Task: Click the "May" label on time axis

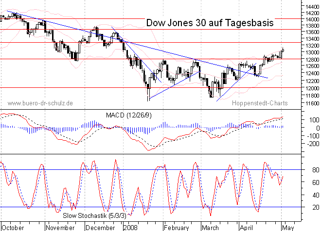Action: (288, 228)
